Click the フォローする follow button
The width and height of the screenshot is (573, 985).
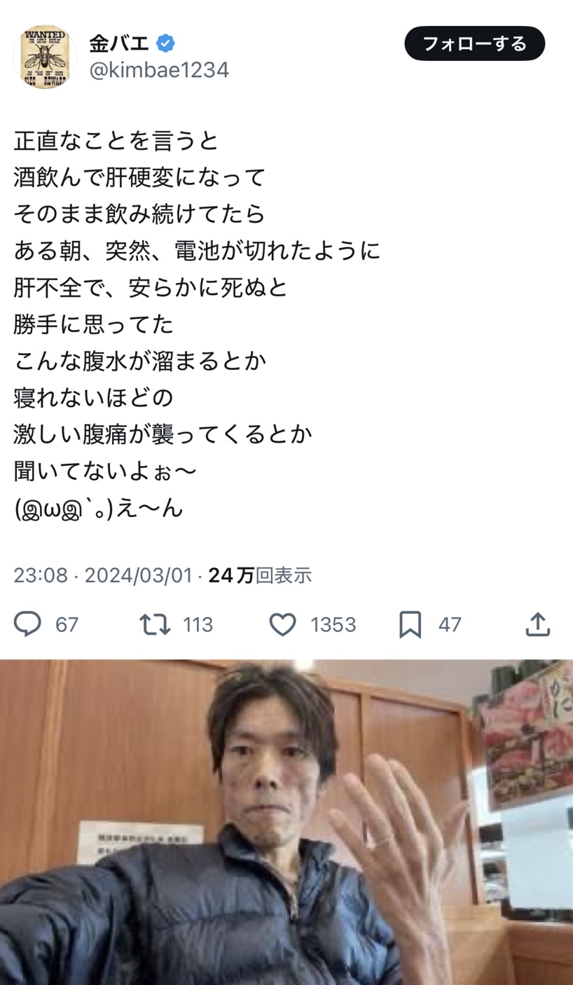(x=474, y=43)
